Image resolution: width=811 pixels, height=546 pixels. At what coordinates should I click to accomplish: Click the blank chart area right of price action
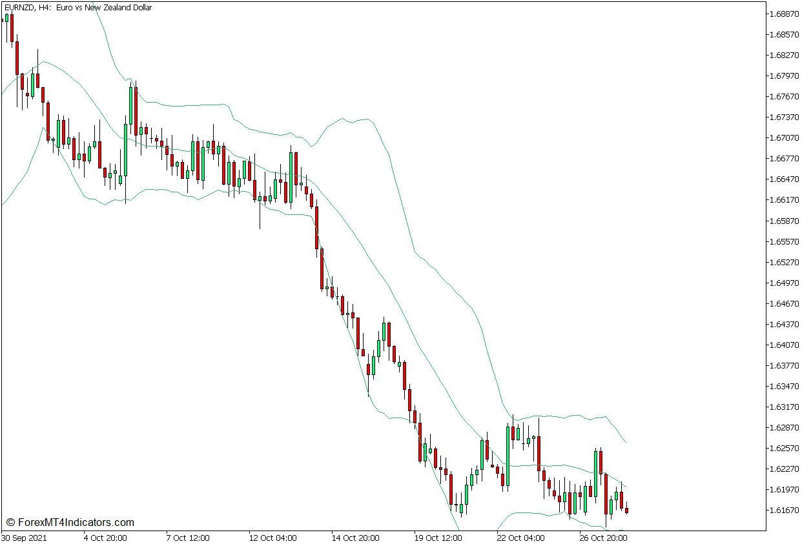click(x=697, y=258)
